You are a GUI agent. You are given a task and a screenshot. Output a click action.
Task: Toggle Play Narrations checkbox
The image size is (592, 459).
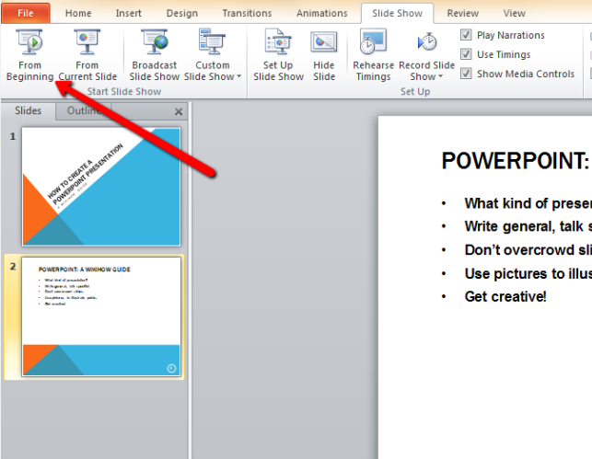click(467, 35)
